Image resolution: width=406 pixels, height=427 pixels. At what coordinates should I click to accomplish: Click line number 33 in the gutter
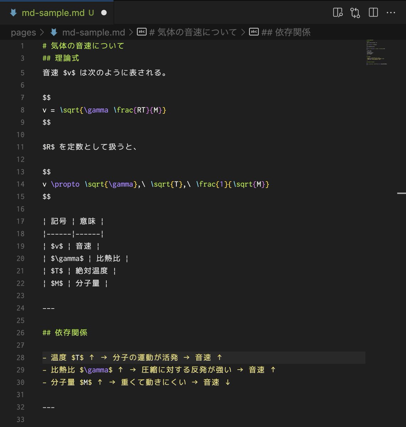coord(21,420)
